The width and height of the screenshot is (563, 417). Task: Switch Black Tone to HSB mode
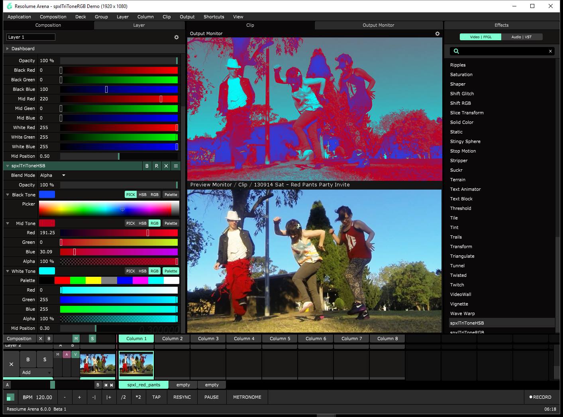click(x=142, y=194)
